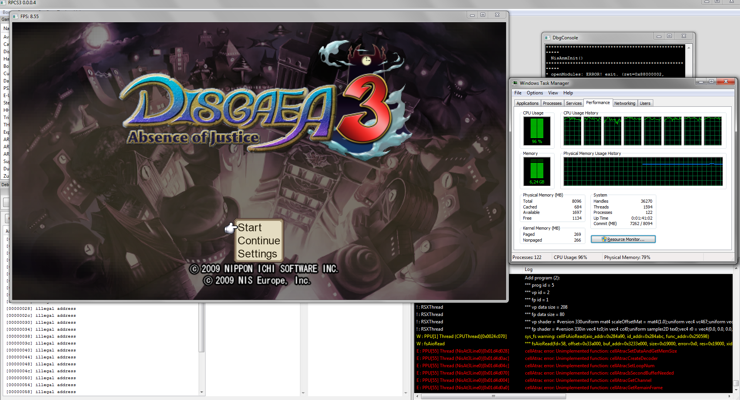Image resolution: width=740 pixels, height=400 pixels.
Task: Click the cellAtracGetChannel error log line
Action: coord(588,380)
